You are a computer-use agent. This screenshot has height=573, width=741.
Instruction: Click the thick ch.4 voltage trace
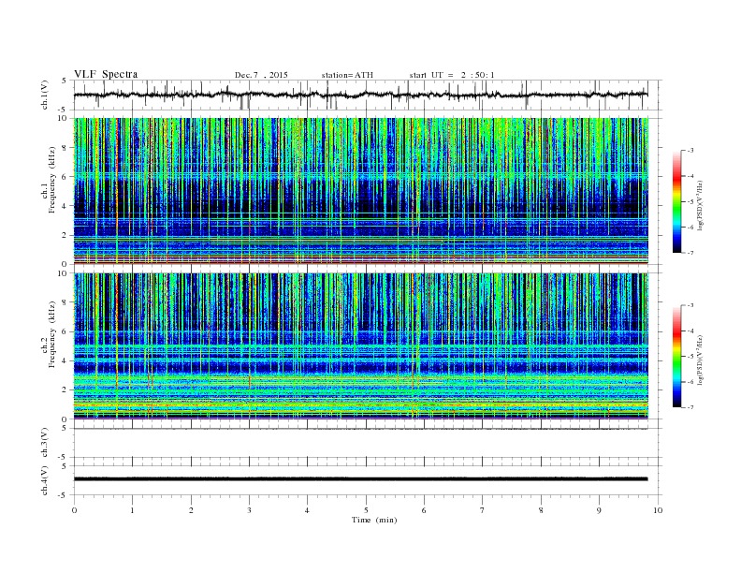pyautogui.click(x=361, y=479)
